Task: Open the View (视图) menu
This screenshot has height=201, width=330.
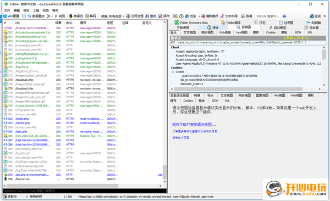Action: (46, 10)
